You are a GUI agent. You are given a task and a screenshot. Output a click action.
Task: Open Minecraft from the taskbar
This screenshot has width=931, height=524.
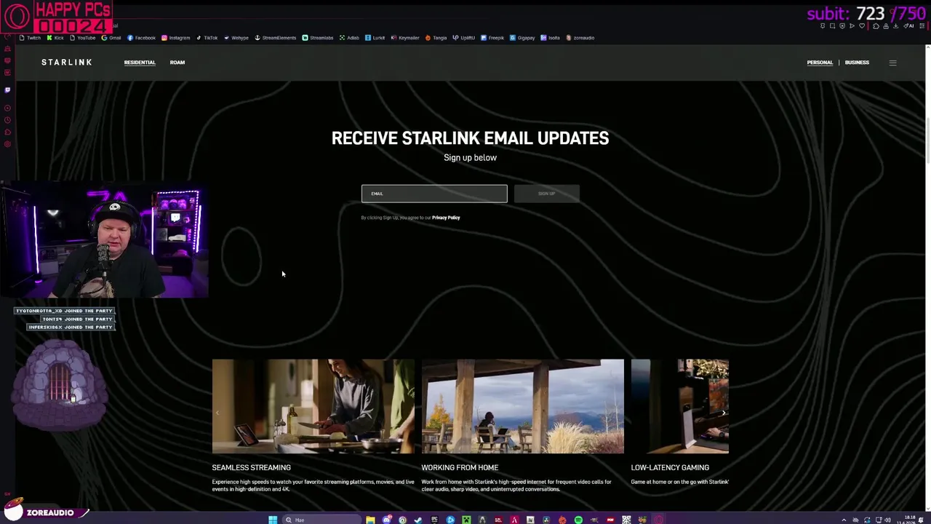coord(466,520)
